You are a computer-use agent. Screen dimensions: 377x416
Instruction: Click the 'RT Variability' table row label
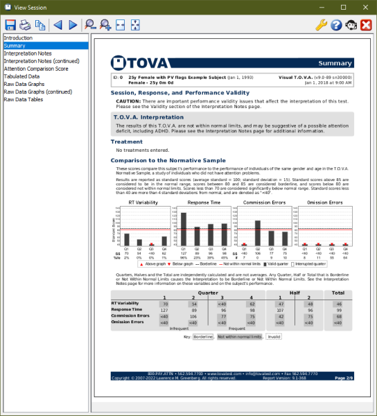(x=125, y=303)
